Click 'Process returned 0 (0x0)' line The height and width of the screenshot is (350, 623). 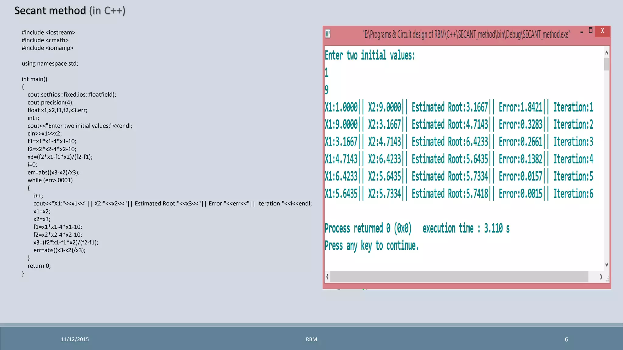click(417, 228)
